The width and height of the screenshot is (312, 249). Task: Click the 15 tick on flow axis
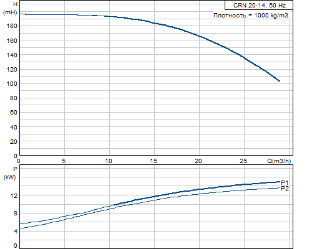point(154,161)
